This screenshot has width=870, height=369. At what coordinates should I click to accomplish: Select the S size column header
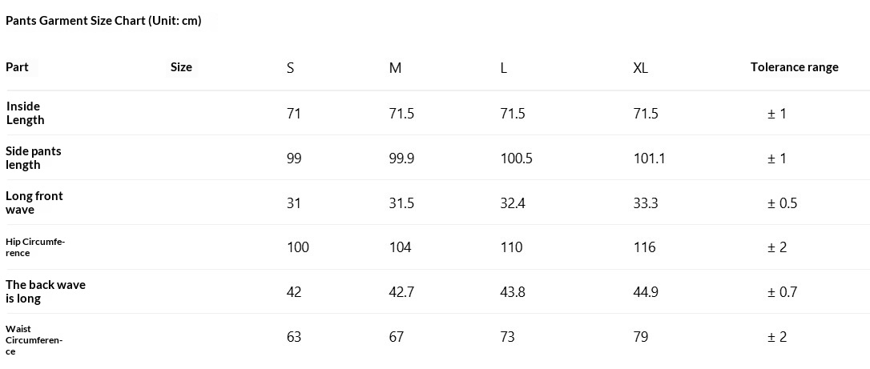tap(290, 69)
